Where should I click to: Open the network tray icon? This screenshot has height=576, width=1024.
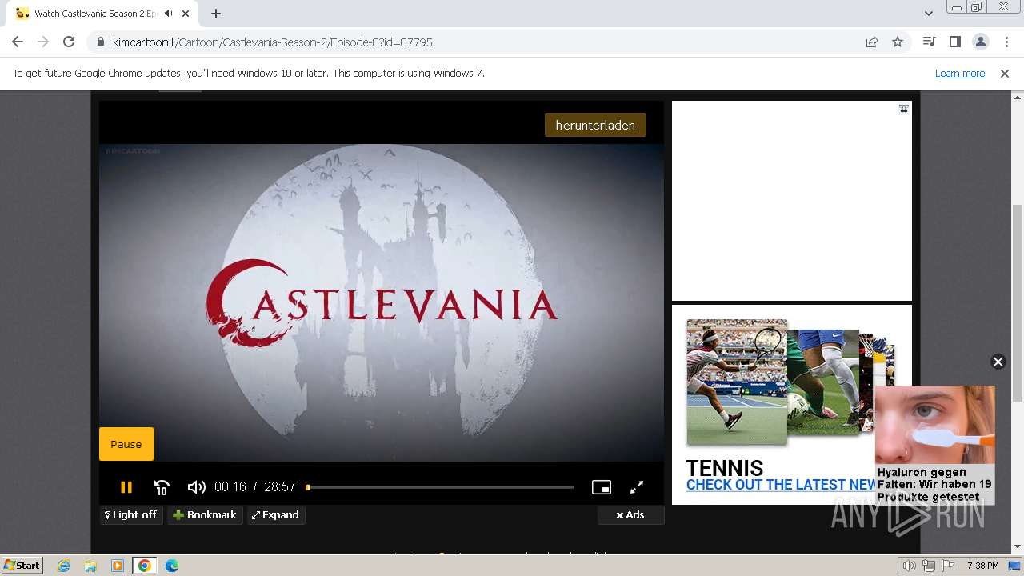click(929, 566)
